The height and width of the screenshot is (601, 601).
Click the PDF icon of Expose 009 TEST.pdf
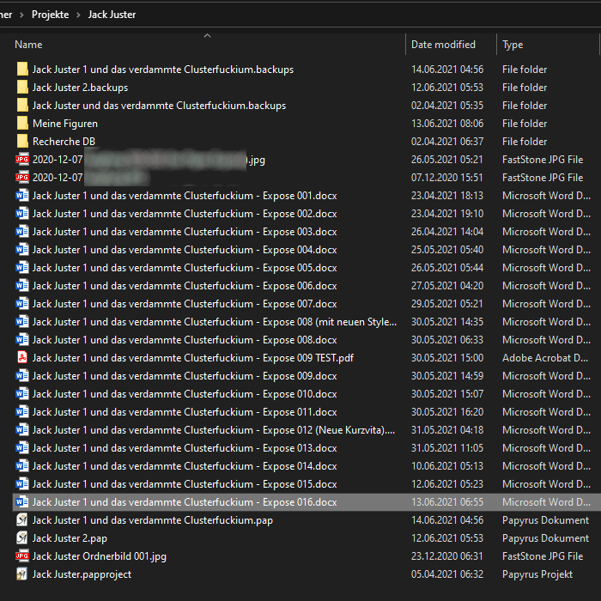tap(21, 358)
